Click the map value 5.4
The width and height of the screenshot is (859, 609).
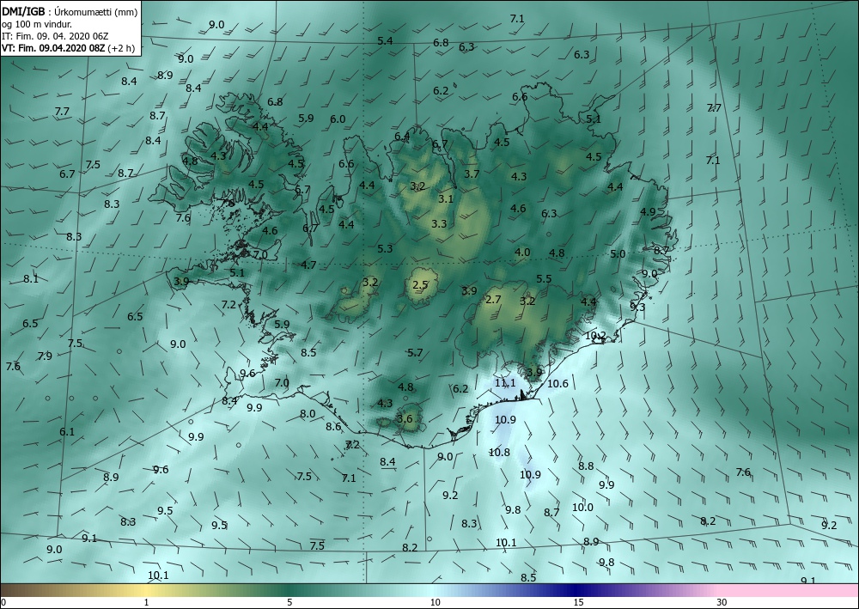(x=385, y=40)
